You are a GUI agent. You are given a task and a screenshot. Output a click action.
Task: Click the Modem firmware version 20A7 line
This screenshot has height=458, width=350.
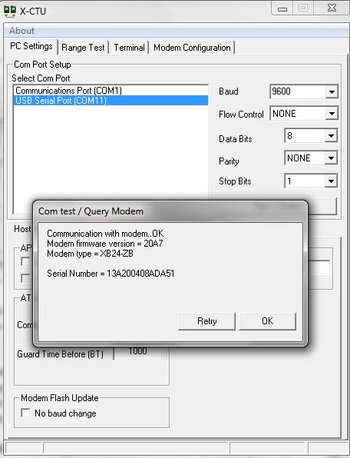[x=105, y=244]
